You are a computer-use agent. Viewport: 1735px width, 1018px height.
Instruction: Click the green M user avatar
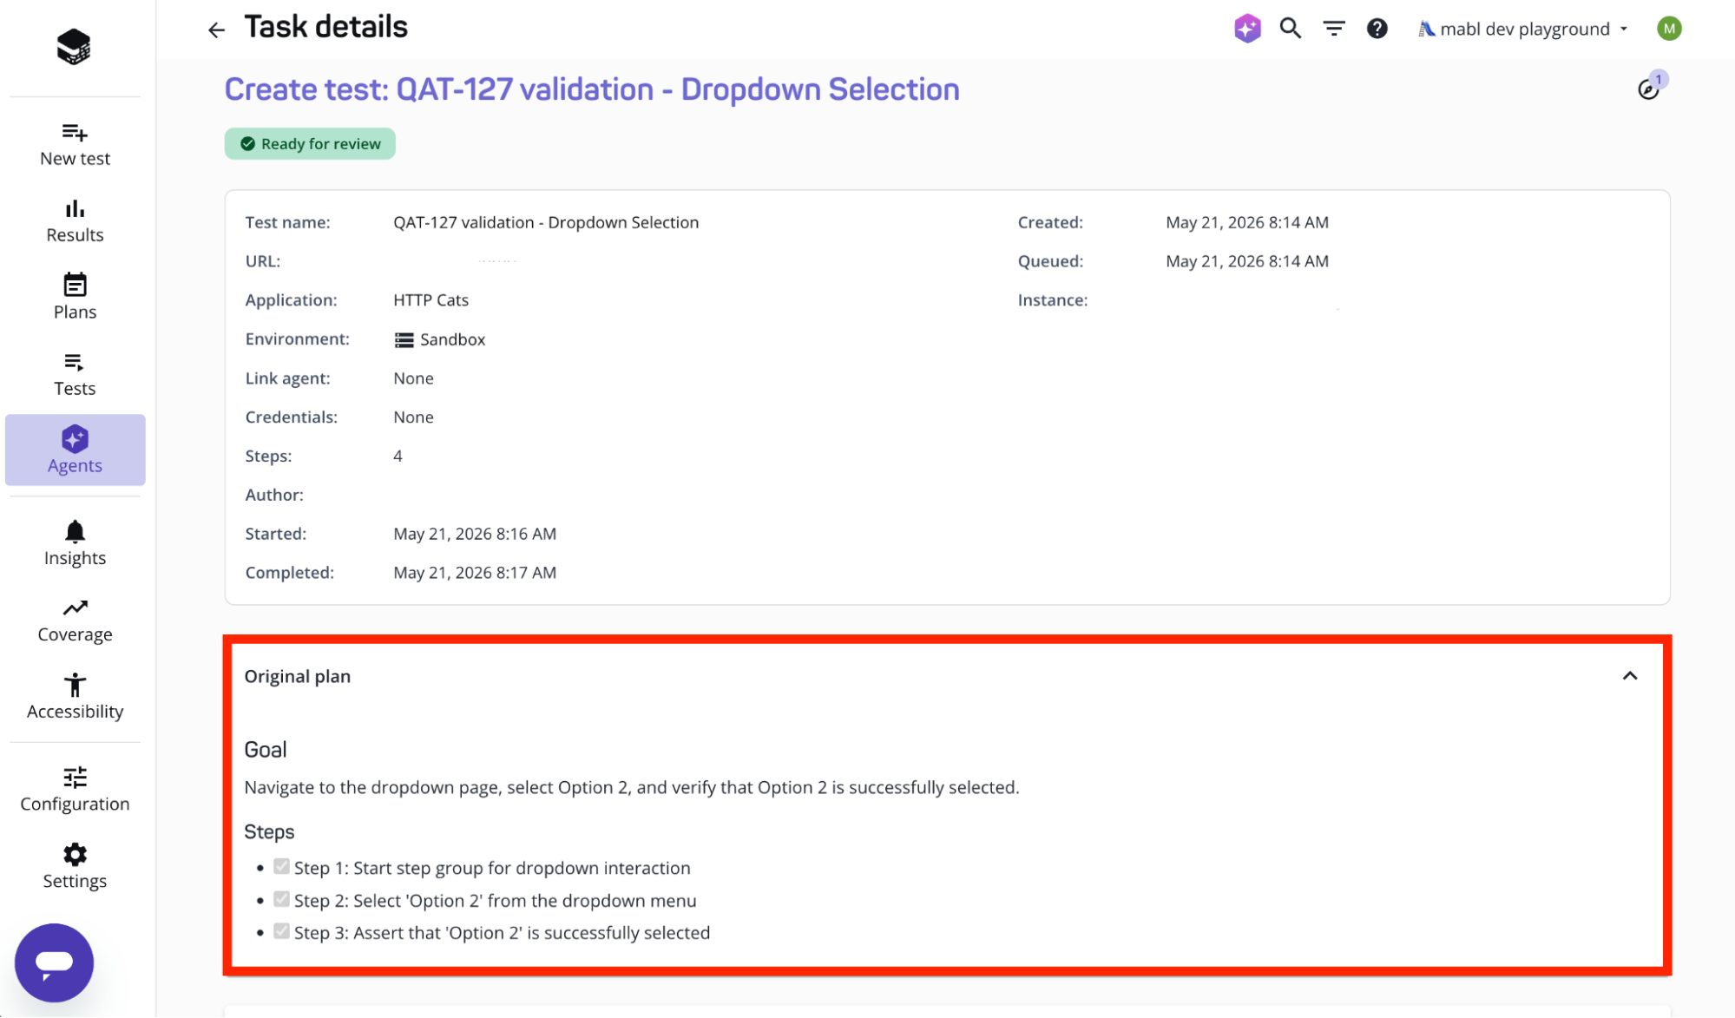pos(1668,29)
